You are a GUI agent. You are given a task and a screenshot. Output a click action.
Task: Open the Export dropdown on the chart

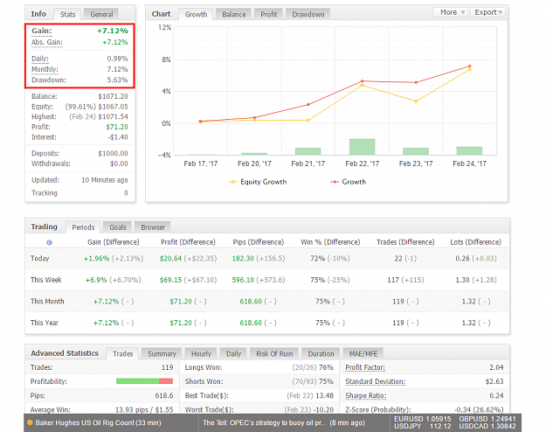(x=488, y=12)
